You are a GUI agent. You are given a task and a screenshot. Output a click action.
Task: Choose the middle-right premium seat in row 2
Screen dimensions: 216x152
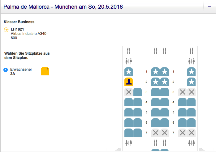(x=165, y=82)
